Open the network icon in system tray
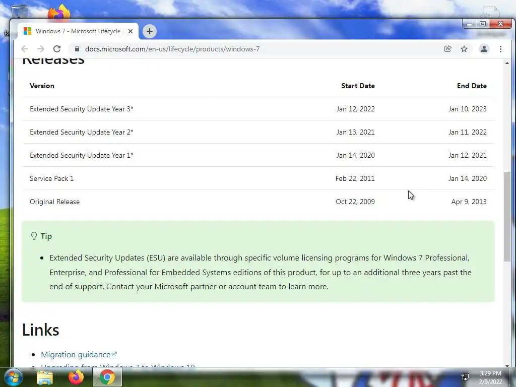This screenshot has width=516, height=387. tap(465, 377)
